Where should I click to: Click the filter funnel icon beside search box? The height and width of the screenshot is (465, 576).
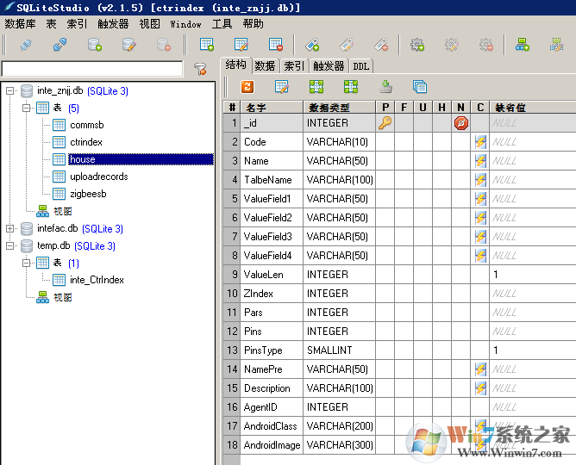199,69
